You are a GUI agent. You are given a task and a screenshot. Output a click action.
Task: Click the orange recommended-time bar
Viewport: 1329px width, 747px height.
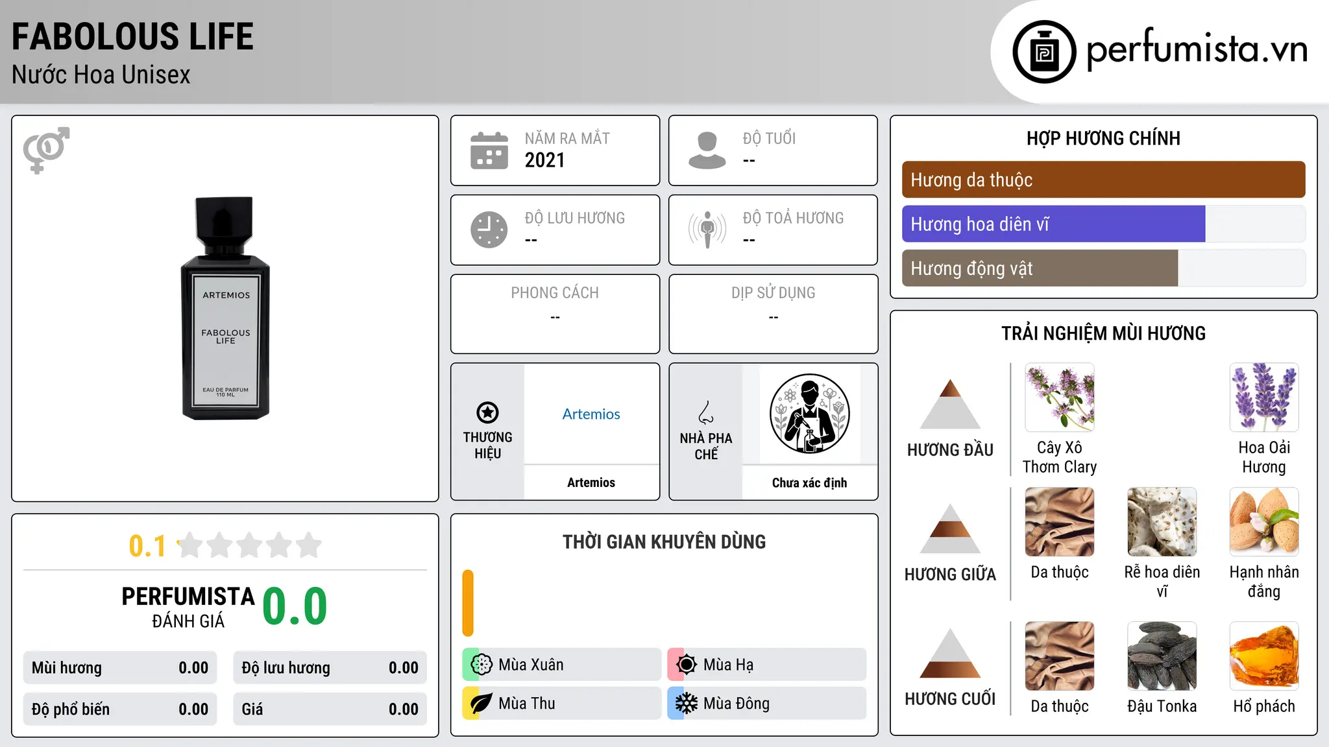pos(468,603)
